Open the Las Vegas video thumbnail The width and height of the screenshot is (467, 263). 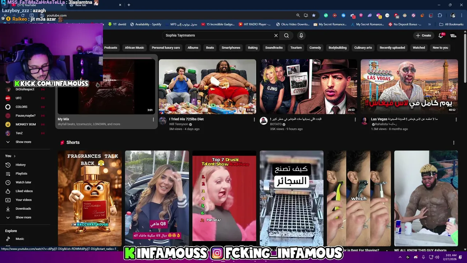pos(409,87)
